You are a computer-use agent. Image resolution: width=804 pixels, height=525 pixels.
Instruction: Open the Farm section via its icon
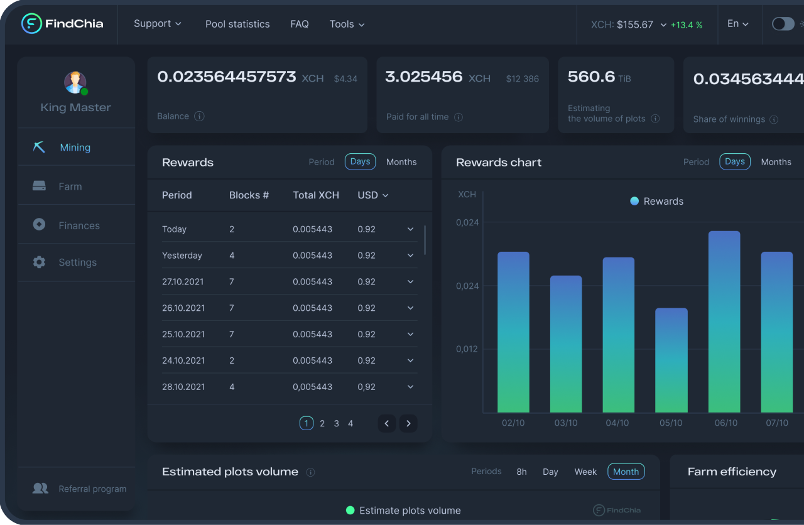tap(38, 186)
